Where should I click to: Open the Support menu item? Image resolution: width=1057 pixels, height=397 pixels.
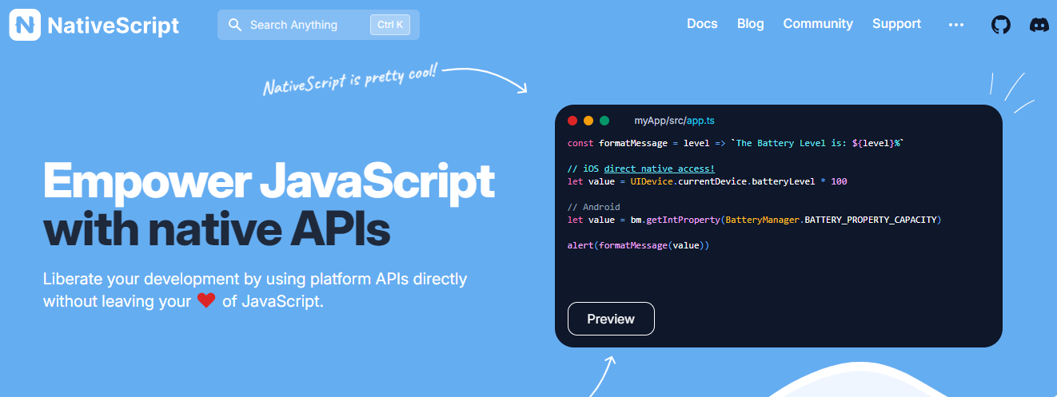pyautogui.click(x=896, y=24)
